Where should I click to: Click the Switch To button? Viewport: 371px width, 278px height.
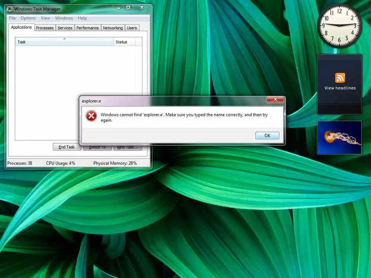[97, 147]
